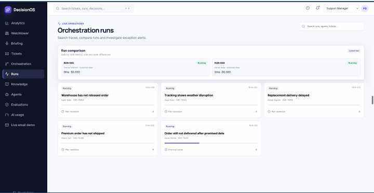The width and height of the screenshot is (374, 193).
Task: Open Analytics from the sidebar
Action: point(23,23)
